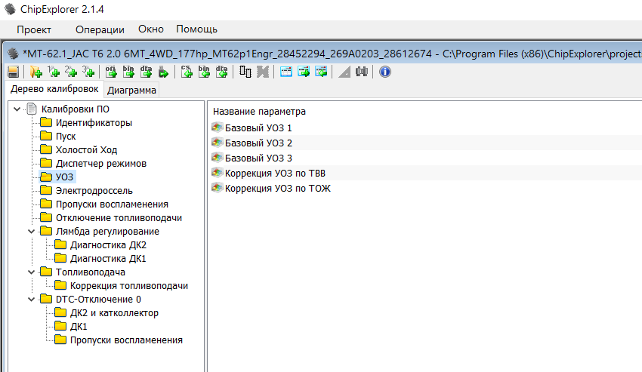Collapse the Калибровки ПО root node
Screen dimensions: 642x372
coord(17,109)
